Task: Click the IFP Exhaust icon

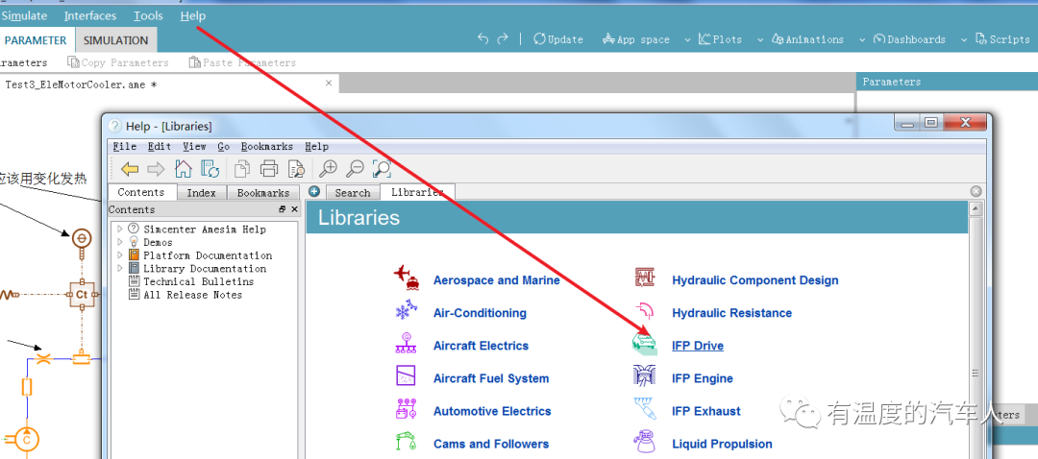Action: pos(646,409)
